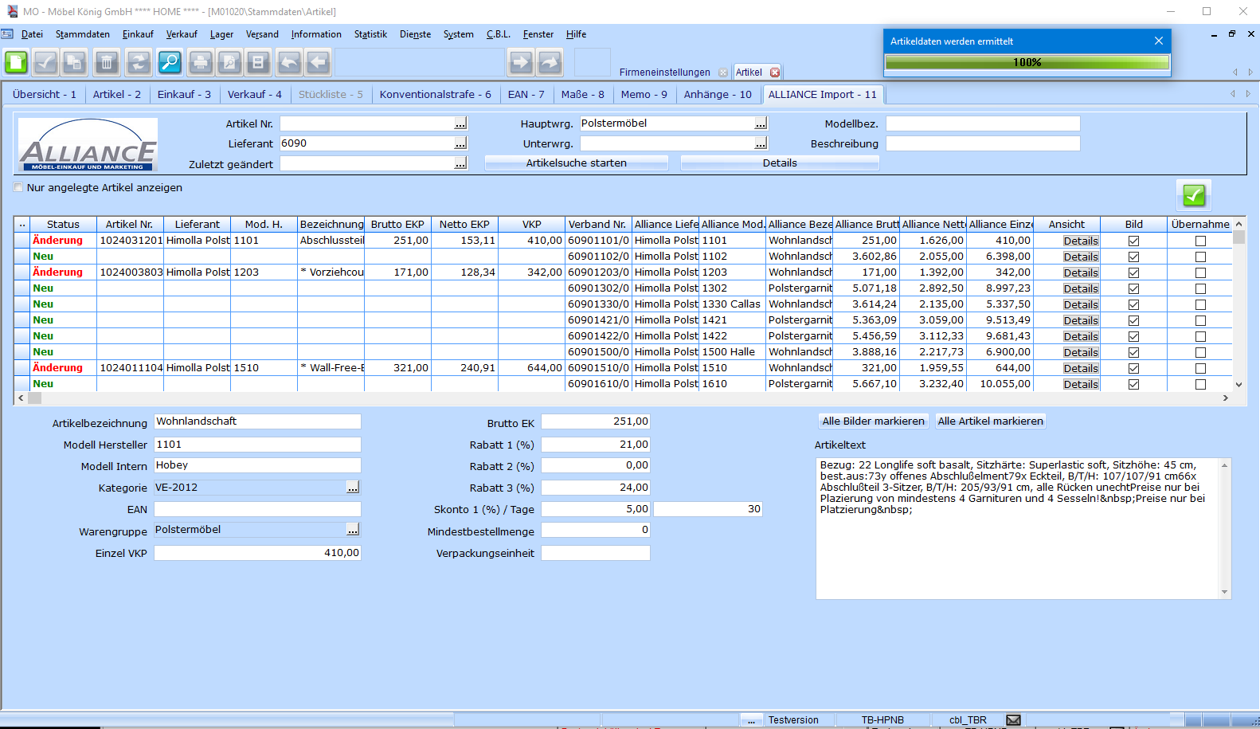Open the Einkauf menu
This screenshot has height=729, width=1260.
click(x=138, y=34)
